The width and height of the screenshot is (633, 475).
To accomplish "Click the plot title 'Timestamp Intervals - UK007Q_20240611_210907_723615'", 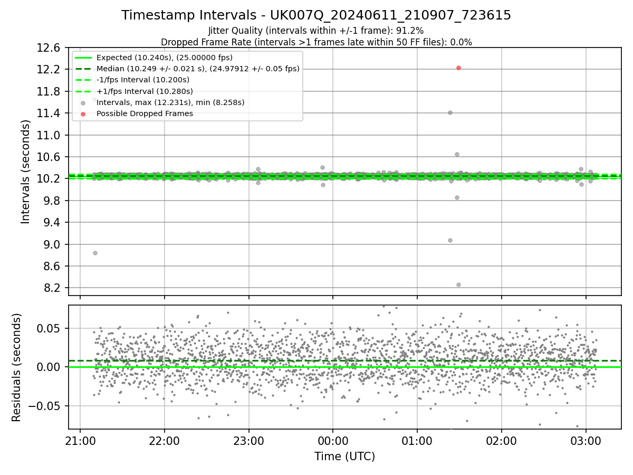I will [x=316, y=15].
